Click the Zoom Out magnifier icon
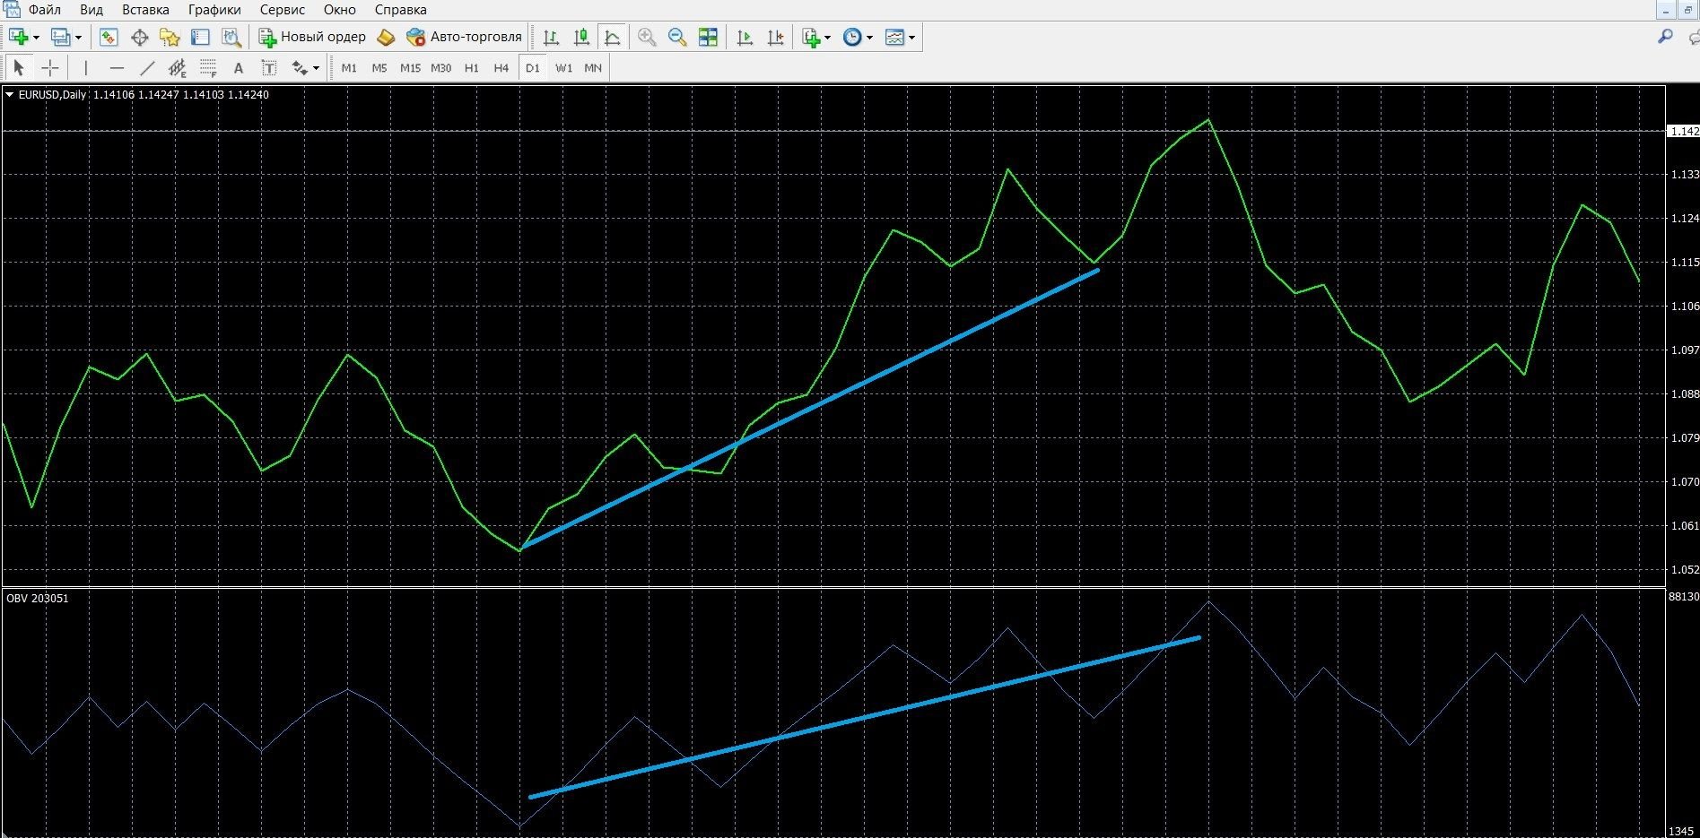 [677, 37]
